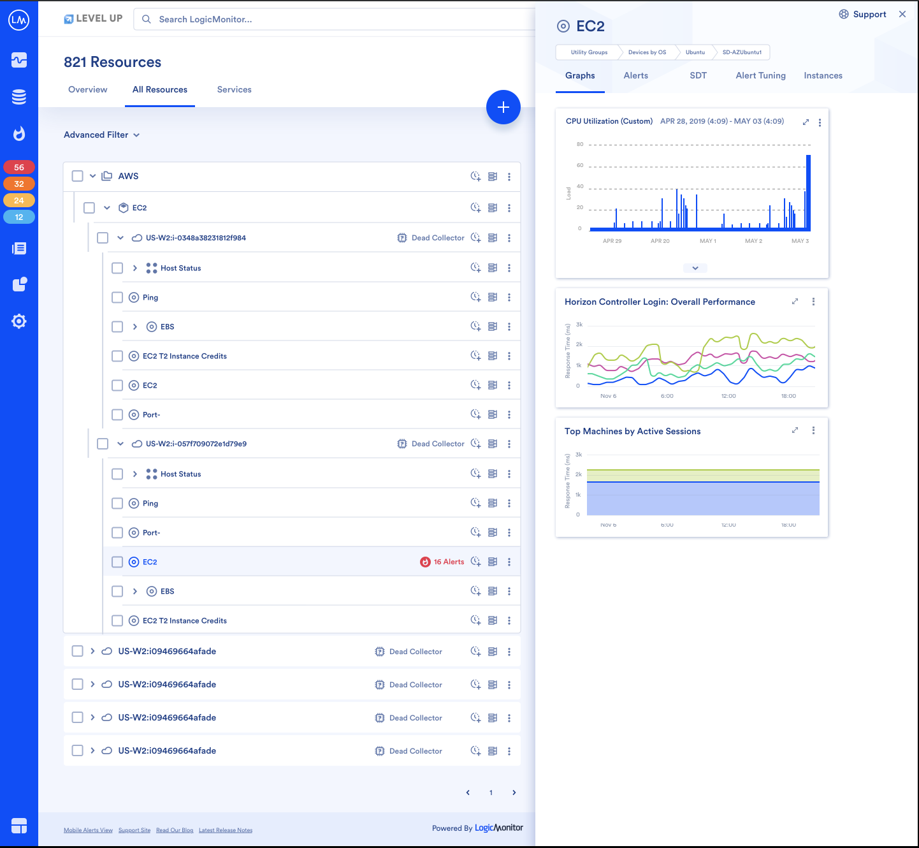Click schedule SDT icon on AWS row
919x848 pixels.
coord(475,177)
